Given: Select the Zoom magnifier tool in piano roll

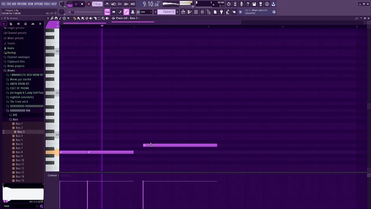Looking at the screenshot, I should (x=103, y=18).
